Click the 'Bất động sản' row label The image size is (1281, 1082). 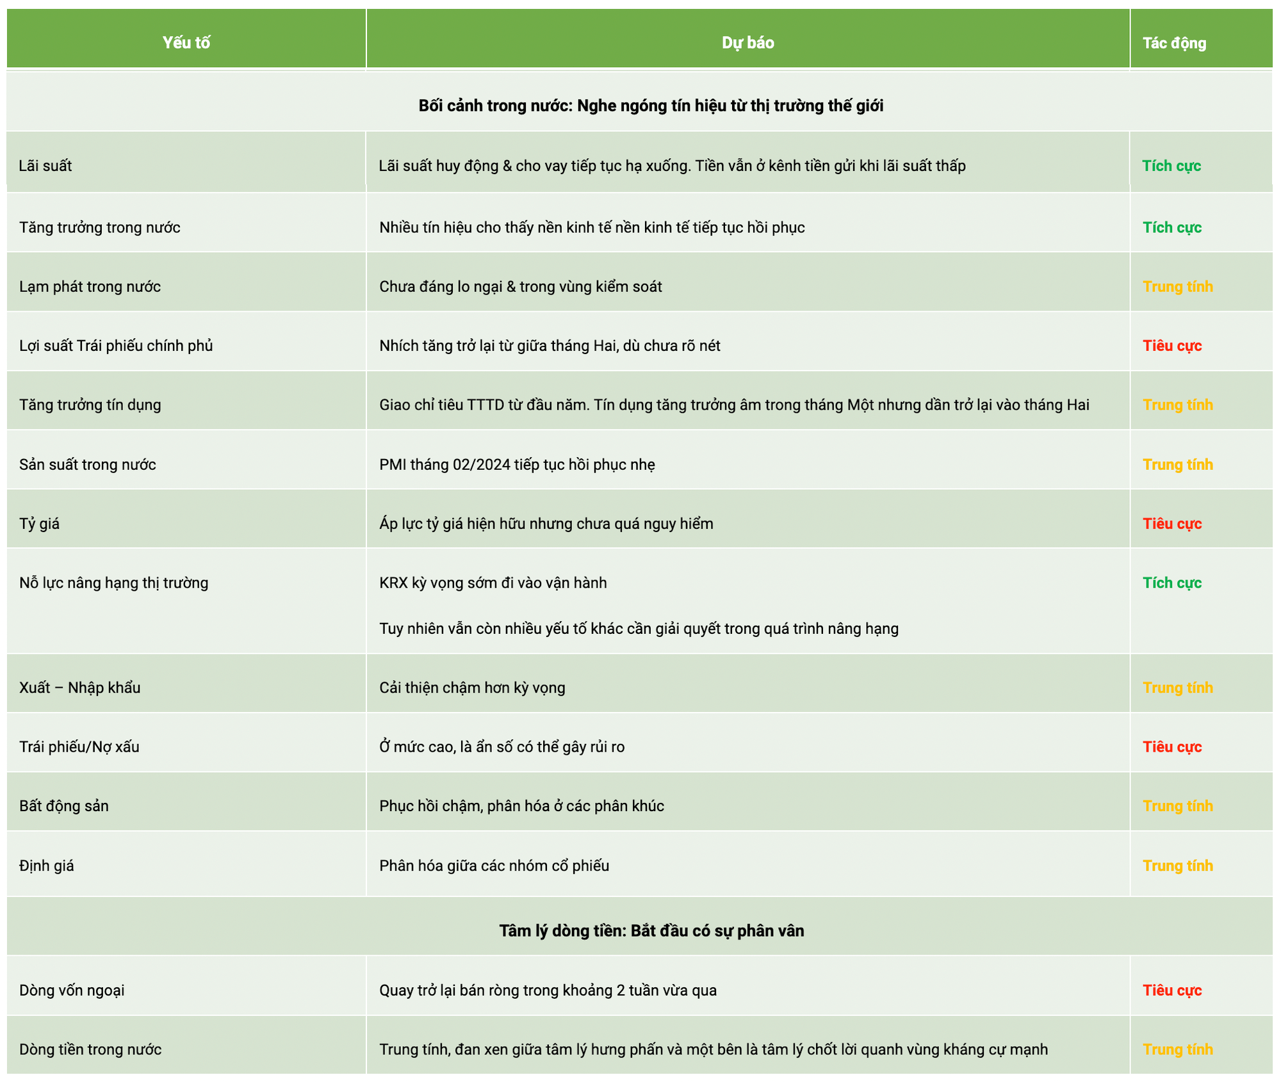pos(64,805)
